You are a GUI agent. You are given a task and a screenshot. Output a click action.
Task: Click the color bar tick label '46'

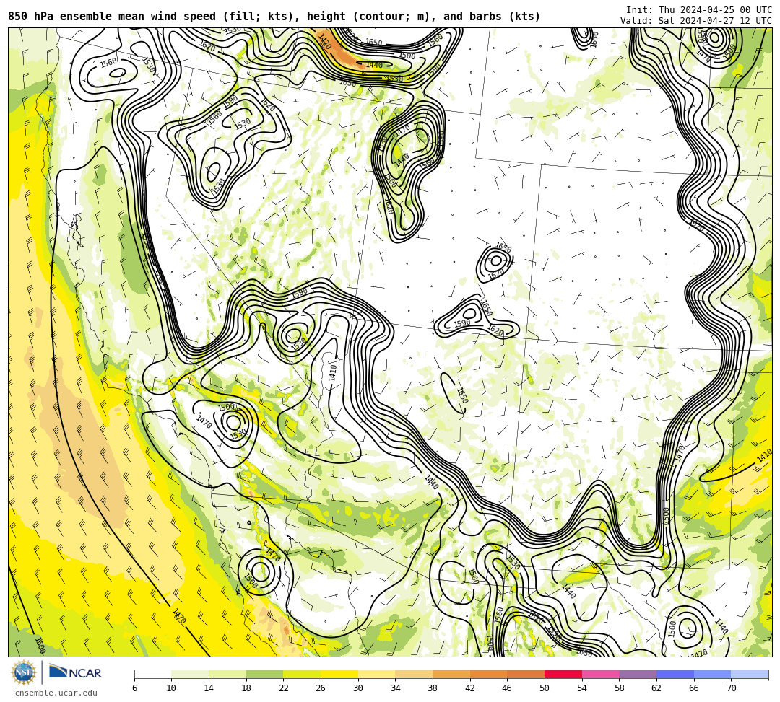507,688
